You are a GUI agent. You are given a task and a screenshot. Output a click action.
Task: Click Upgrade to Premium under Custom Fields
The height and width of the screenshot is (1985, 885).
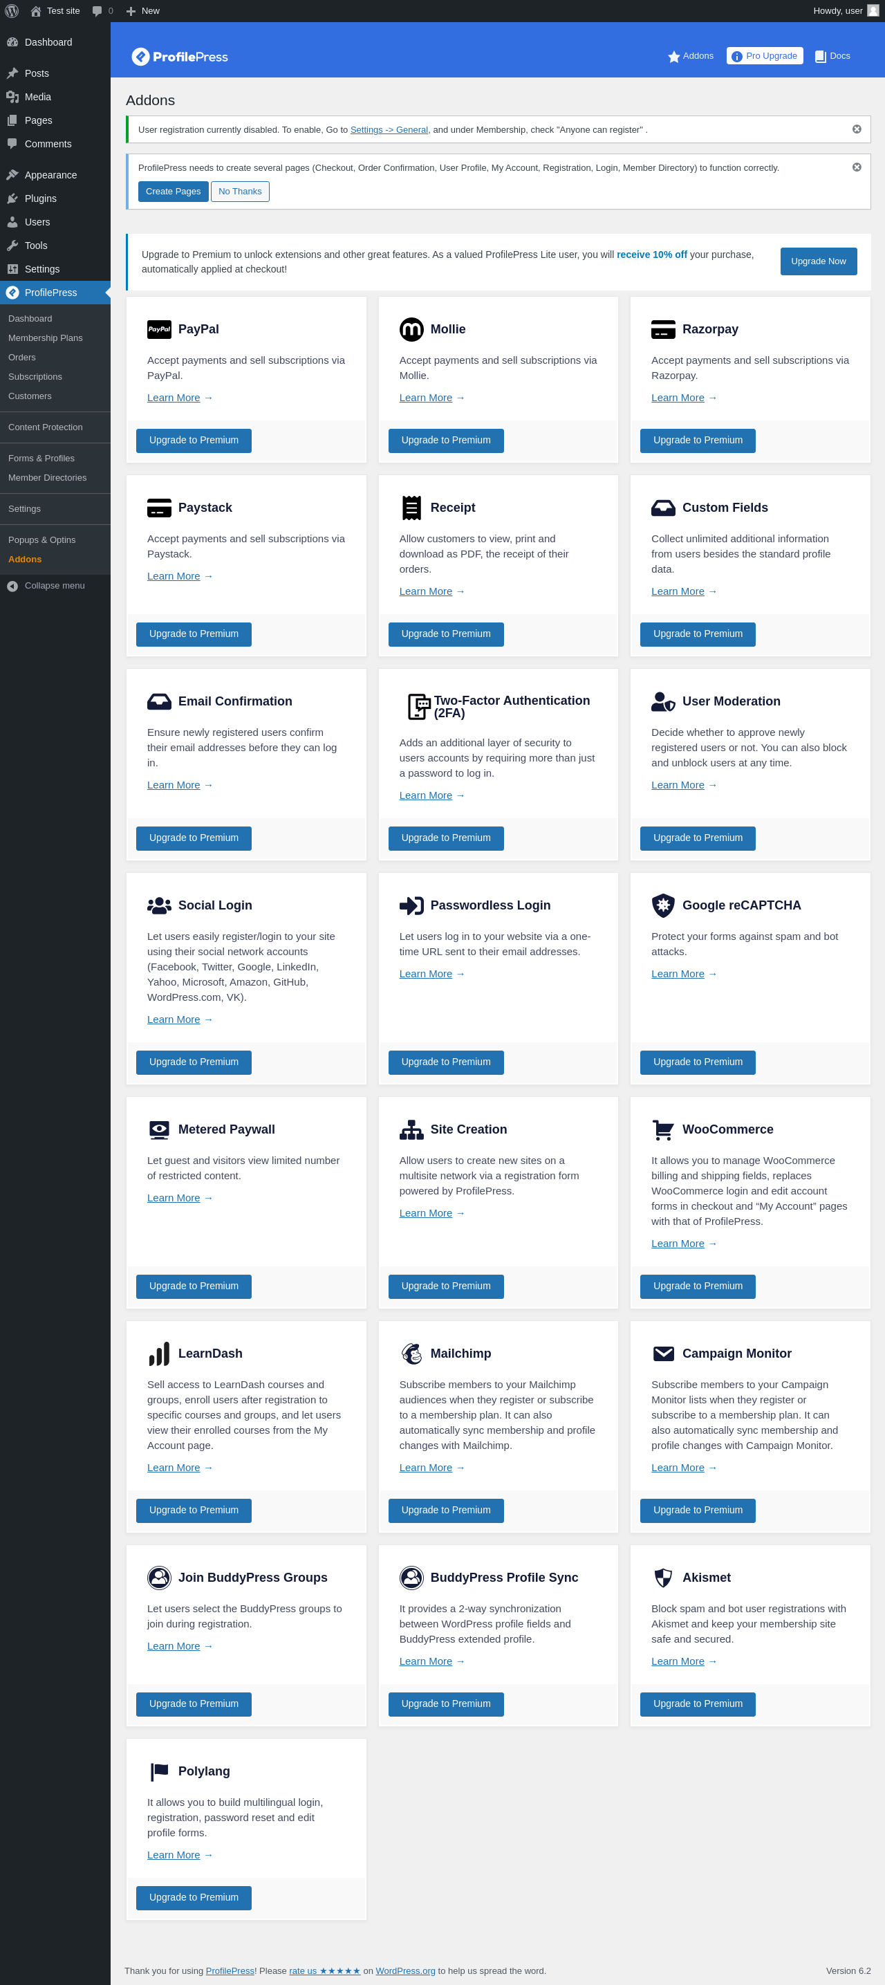tap(698, 634)
